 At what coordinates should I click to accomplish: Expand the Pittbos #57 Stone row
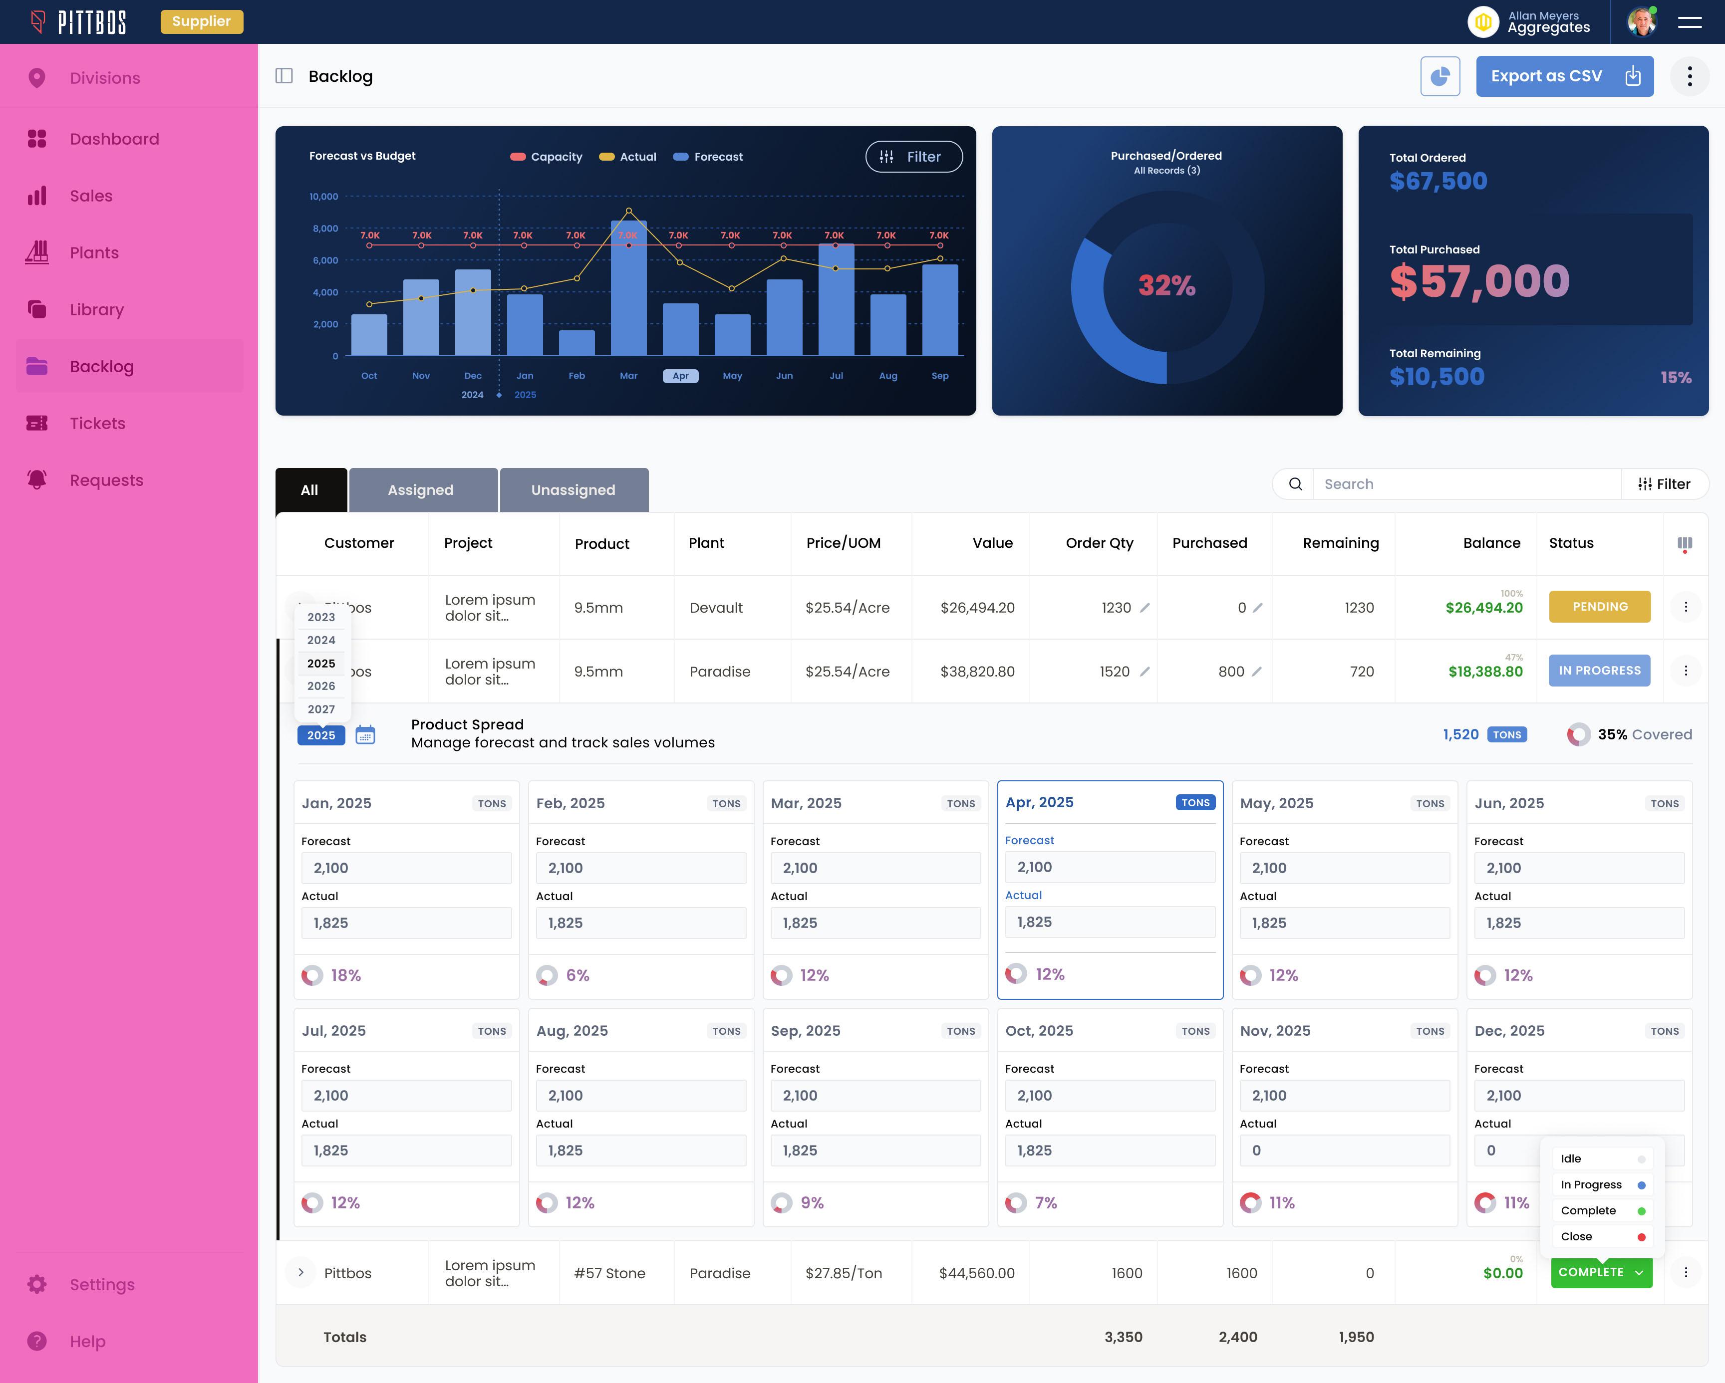pos(300,1273)
